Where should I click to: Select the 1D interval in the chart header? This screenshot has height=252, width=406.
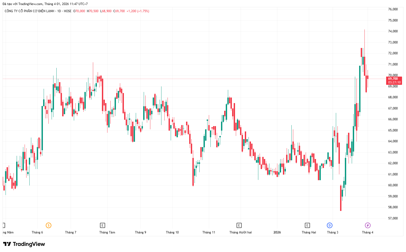pos(59,11)
